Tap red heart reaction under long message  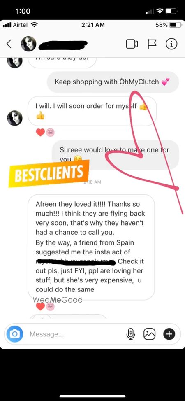[40, 306]
